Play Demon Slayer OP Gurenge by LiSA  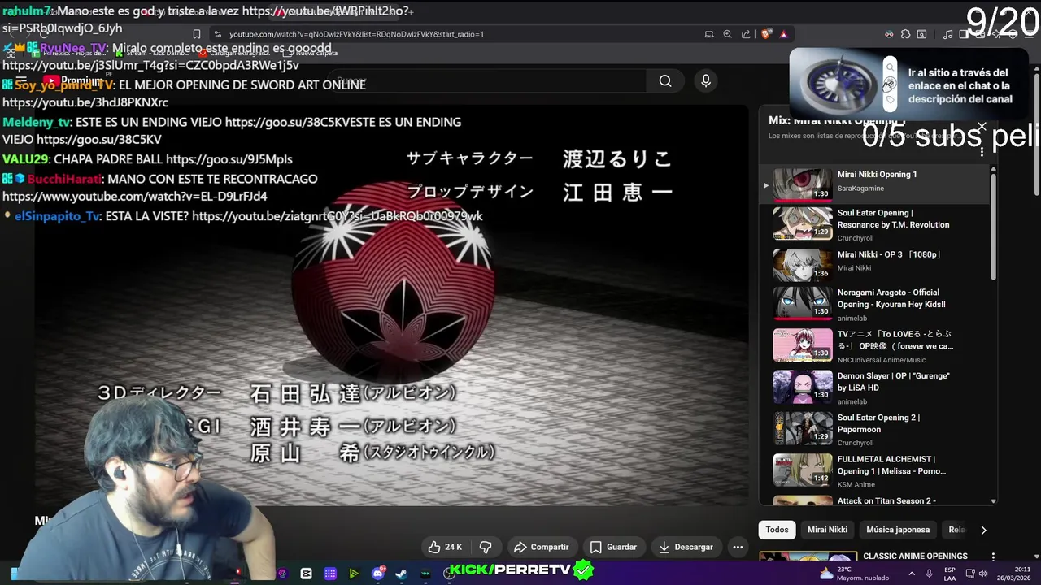coord(874,388)
